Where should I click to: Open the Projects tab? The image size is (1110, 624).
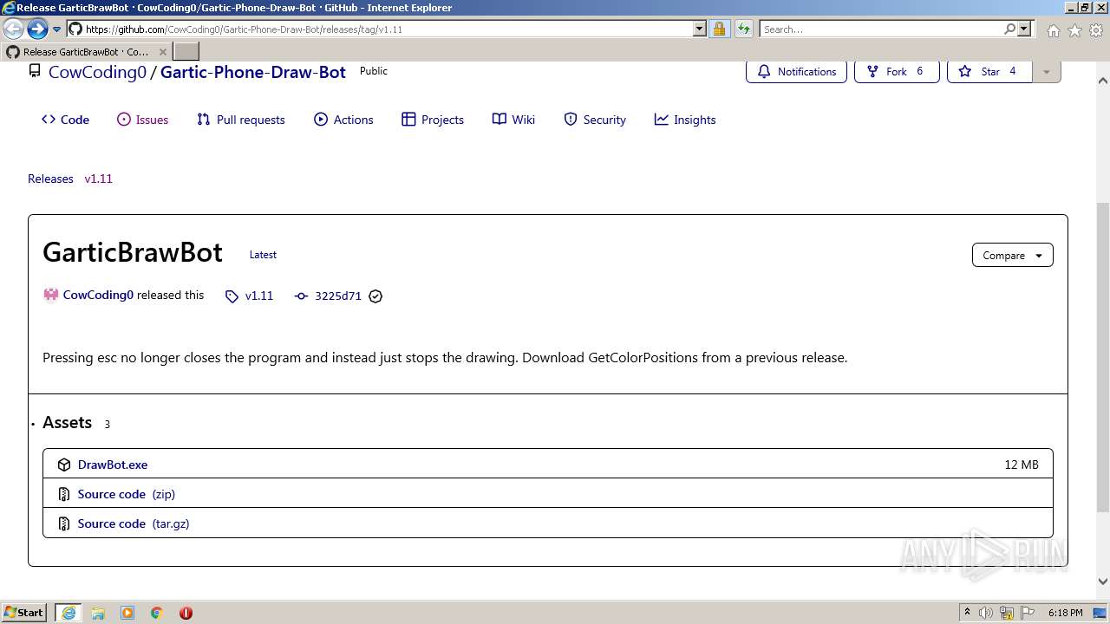click(433, 120)
